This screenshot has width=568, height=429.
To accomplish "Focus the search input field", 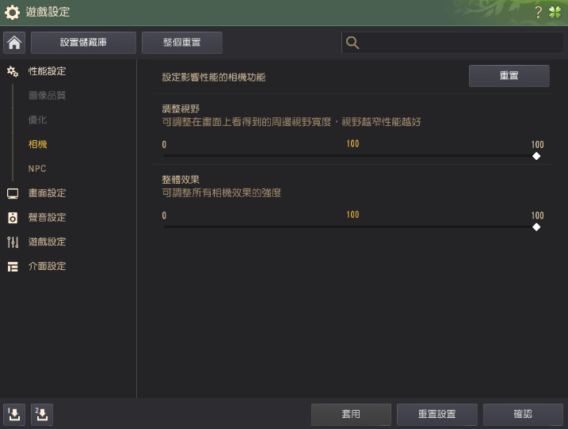I will click(x=452, y=43).
